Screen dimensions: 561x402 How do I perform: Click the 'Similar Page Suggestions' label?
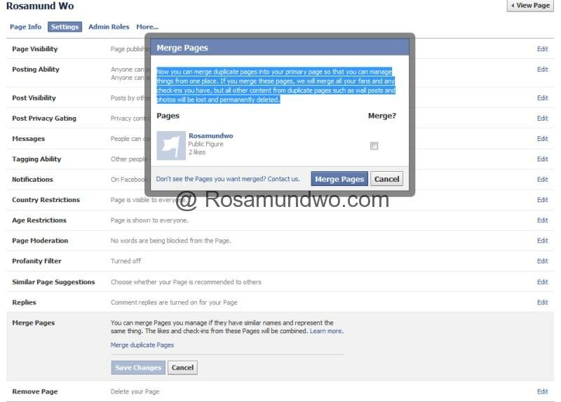click(53, 282)
